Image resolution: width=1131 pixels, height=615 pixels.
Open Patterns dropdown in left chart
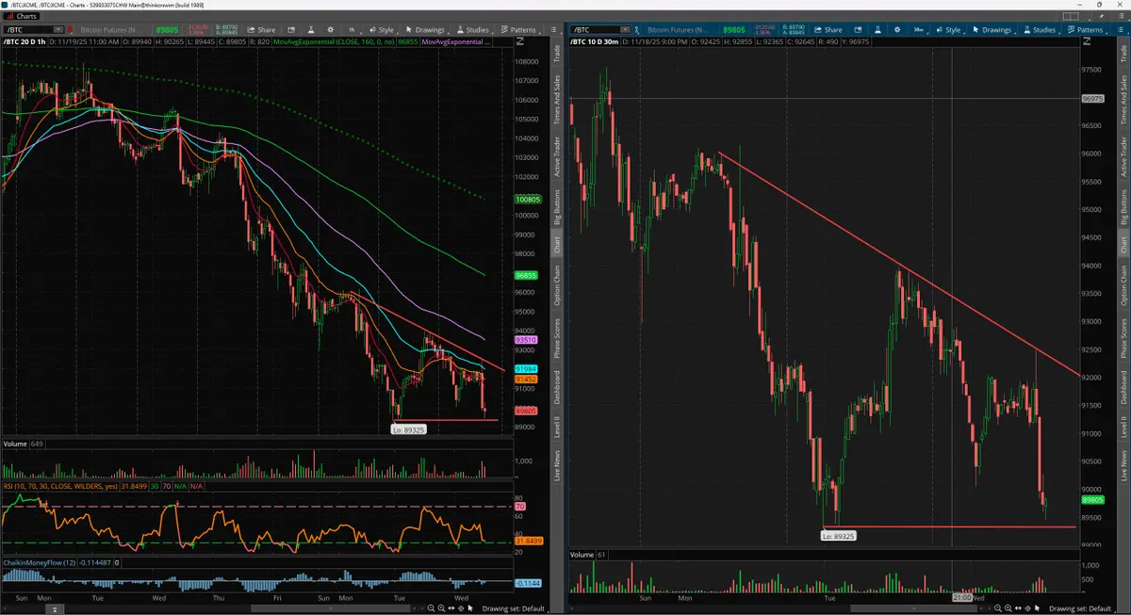[518, 30]
